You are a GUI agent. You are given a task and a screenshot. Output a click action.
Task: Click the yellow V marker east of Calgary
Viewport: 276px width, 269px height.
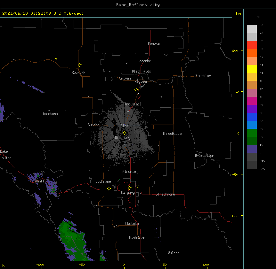click(x=137, y=187)
